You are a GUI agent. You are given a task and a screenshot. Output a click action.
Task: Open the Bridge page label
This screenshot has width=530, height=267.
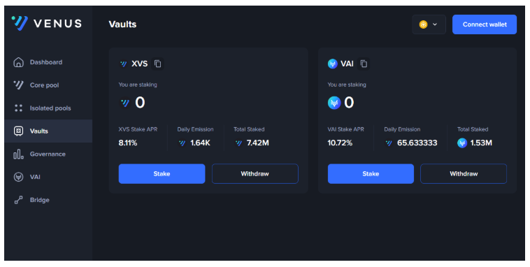[40, 200]
